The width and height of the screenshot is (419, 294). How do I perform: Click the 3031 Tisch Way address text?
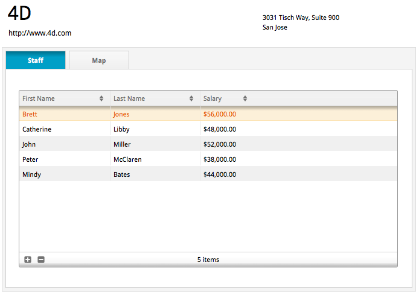301,18
